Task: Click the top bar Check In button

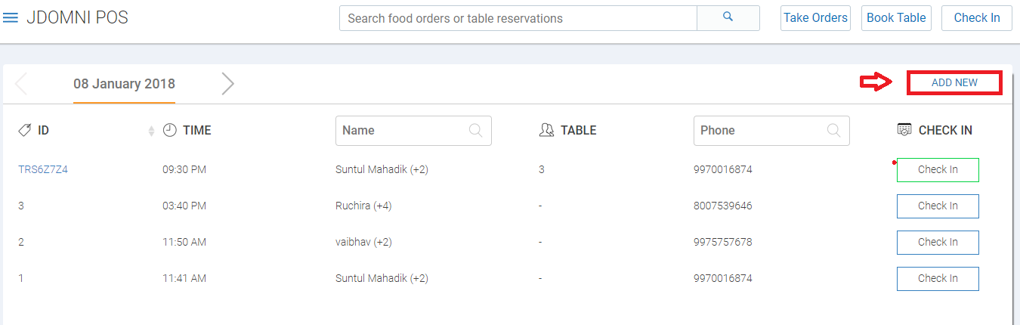Action: click(977, 17)
